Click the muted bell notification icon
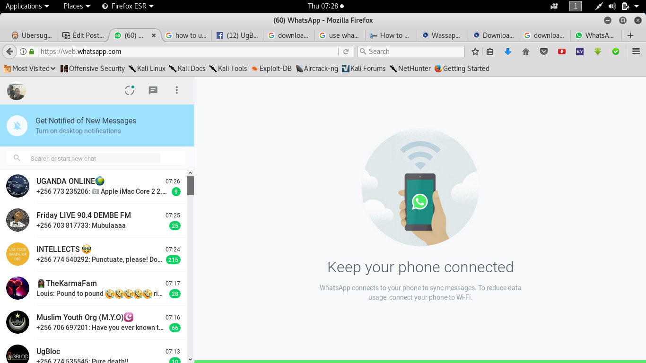Screen dimensions: 646x363 pos(17,126)
